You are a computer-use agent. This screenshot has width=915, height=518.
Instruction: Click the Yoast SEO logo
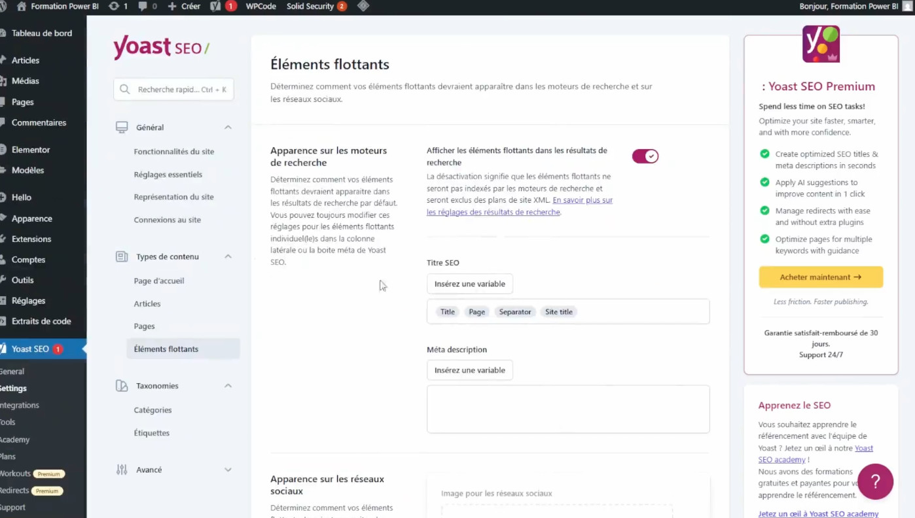tap(162, 48)
